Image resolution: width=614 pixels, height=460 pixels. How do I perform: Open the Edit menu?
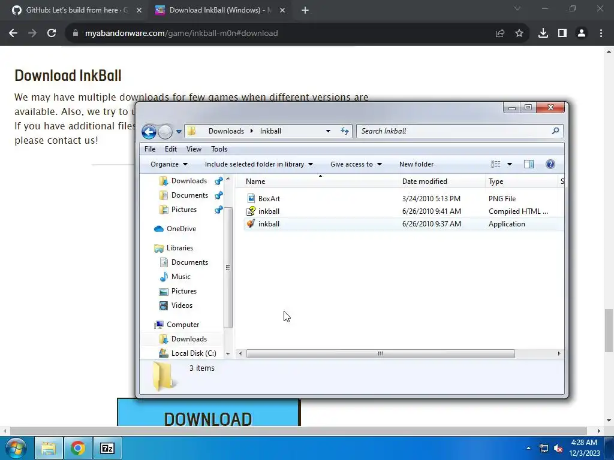click(171, 149)
